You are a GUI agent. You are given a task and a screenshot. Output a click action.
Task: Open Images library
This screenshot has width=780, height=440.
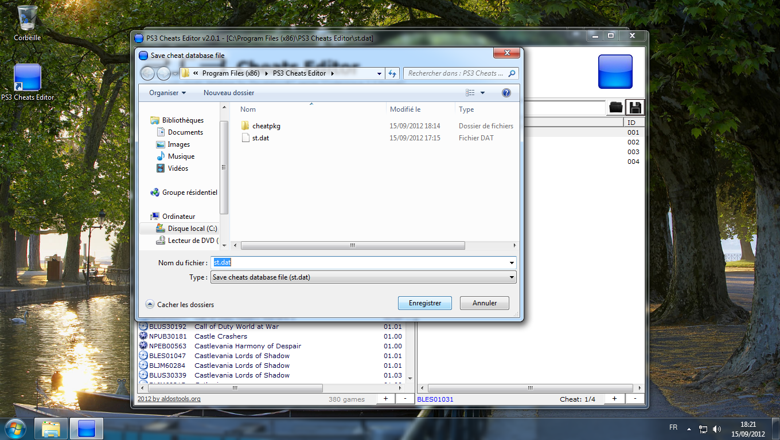coord(173,144)
